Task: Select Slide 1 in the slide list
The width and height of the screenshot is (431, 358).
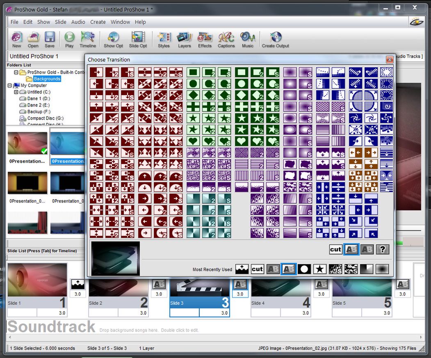Action: [x=37, y=290]
